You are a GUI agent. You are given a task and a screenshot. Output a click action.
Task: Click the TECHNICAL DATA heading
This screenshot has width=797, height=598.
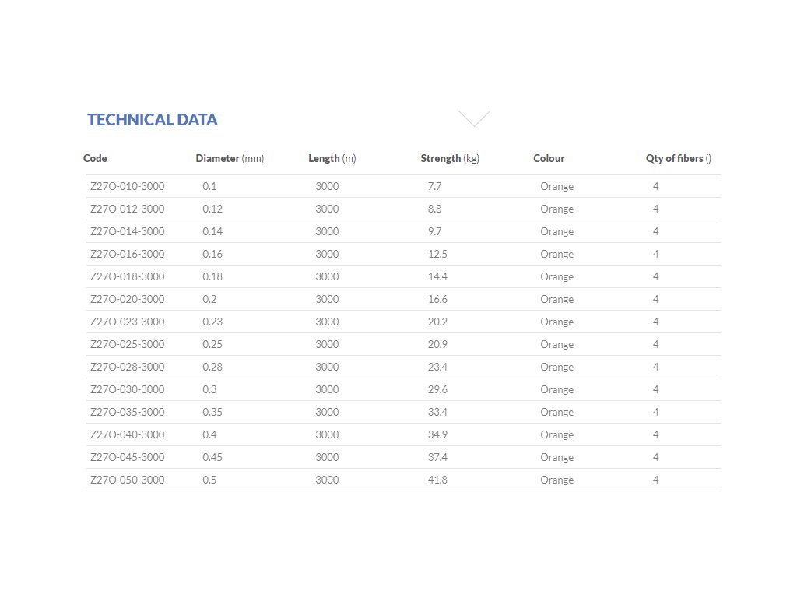(152, 119)
